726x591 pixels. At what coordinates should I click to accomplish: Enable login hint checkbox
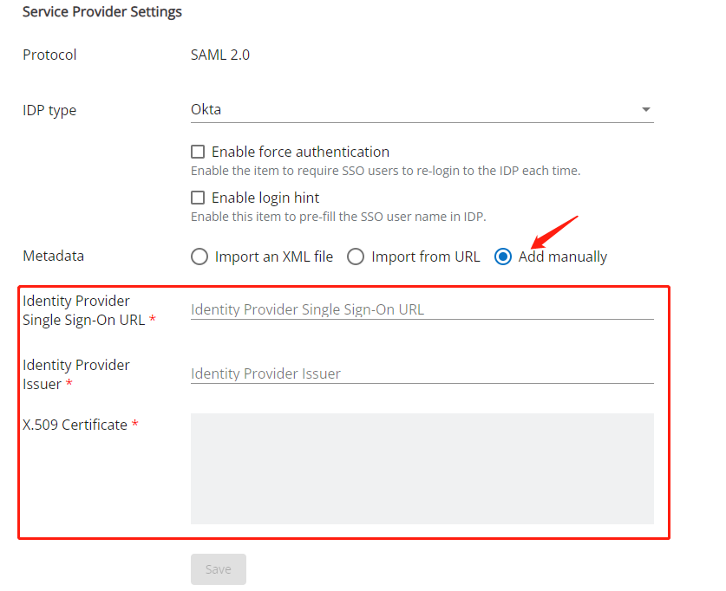click(x=198, y=198)
